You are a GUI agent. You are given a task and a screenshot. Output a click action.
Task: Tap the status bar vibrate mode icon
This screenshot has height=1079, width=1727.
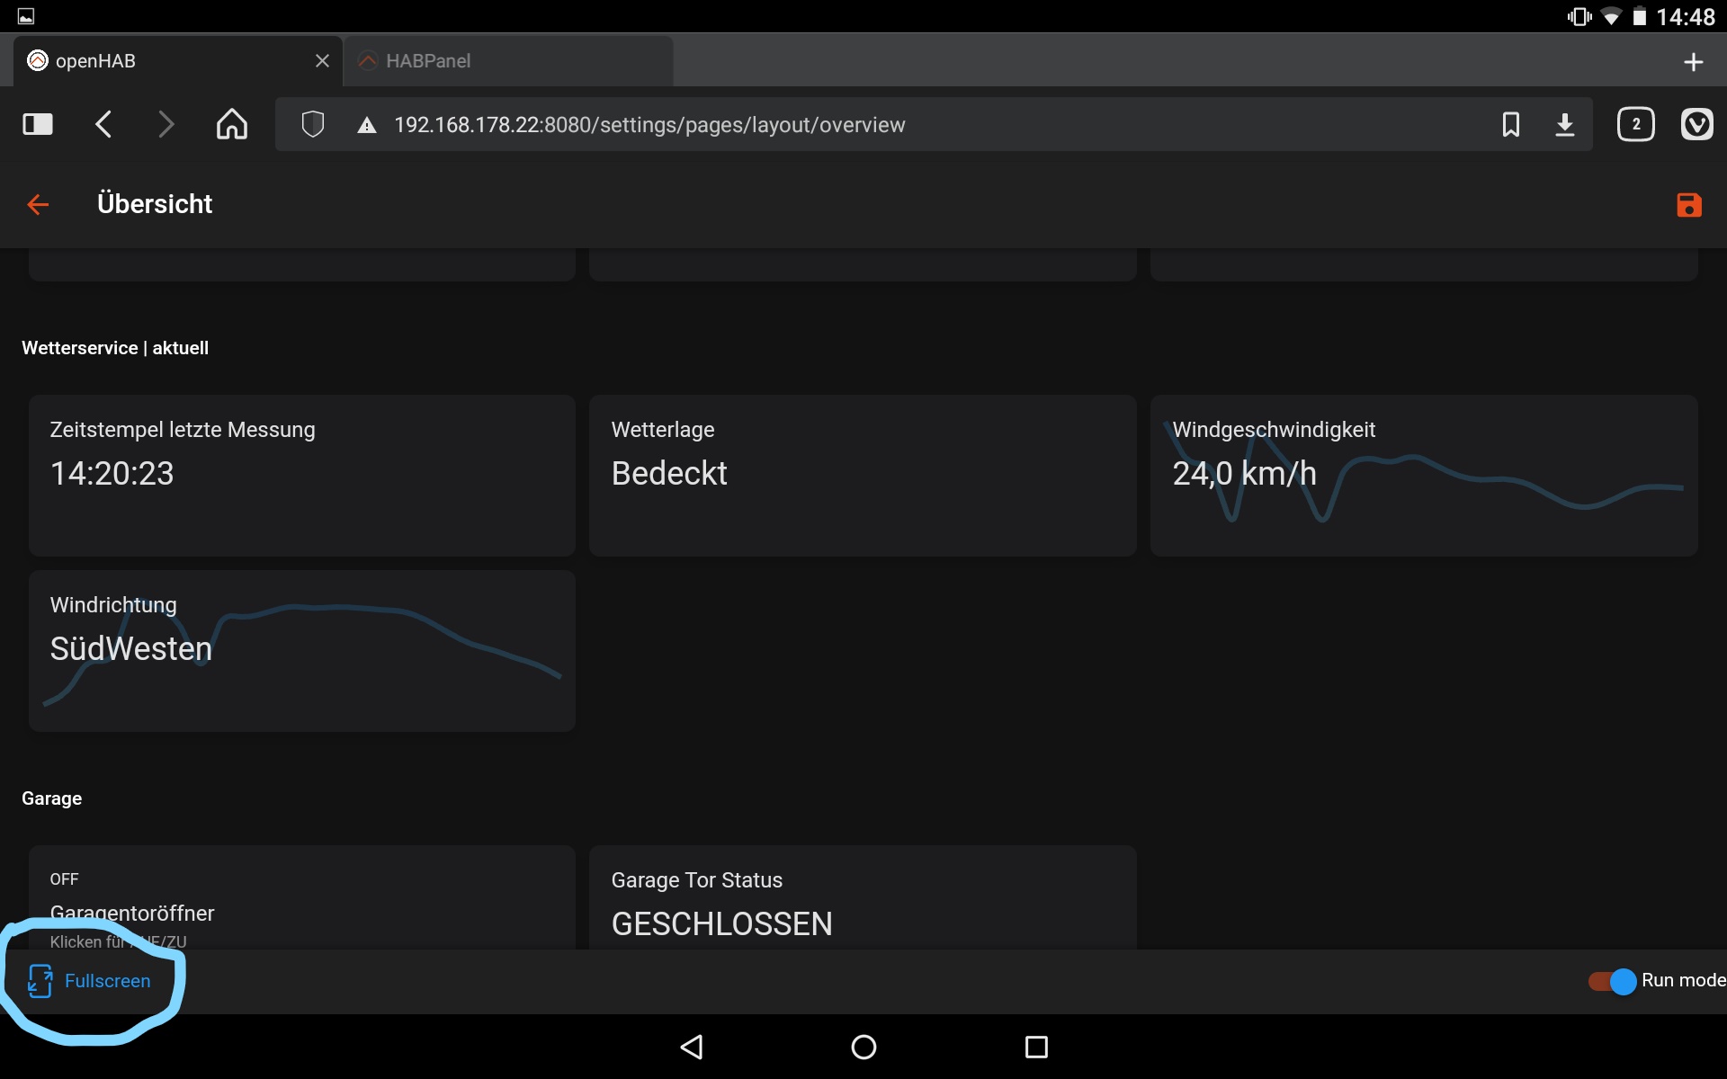pyautogui.click(x=1579, y=17)
